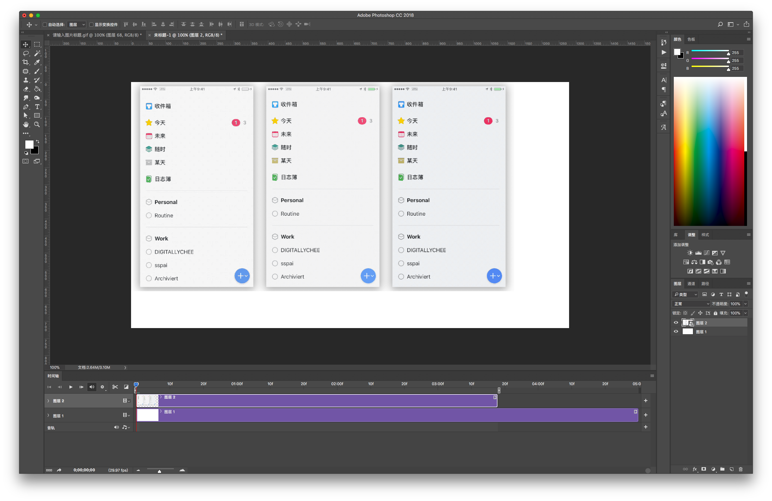Select the Crop tool

(x=26, y=62)
